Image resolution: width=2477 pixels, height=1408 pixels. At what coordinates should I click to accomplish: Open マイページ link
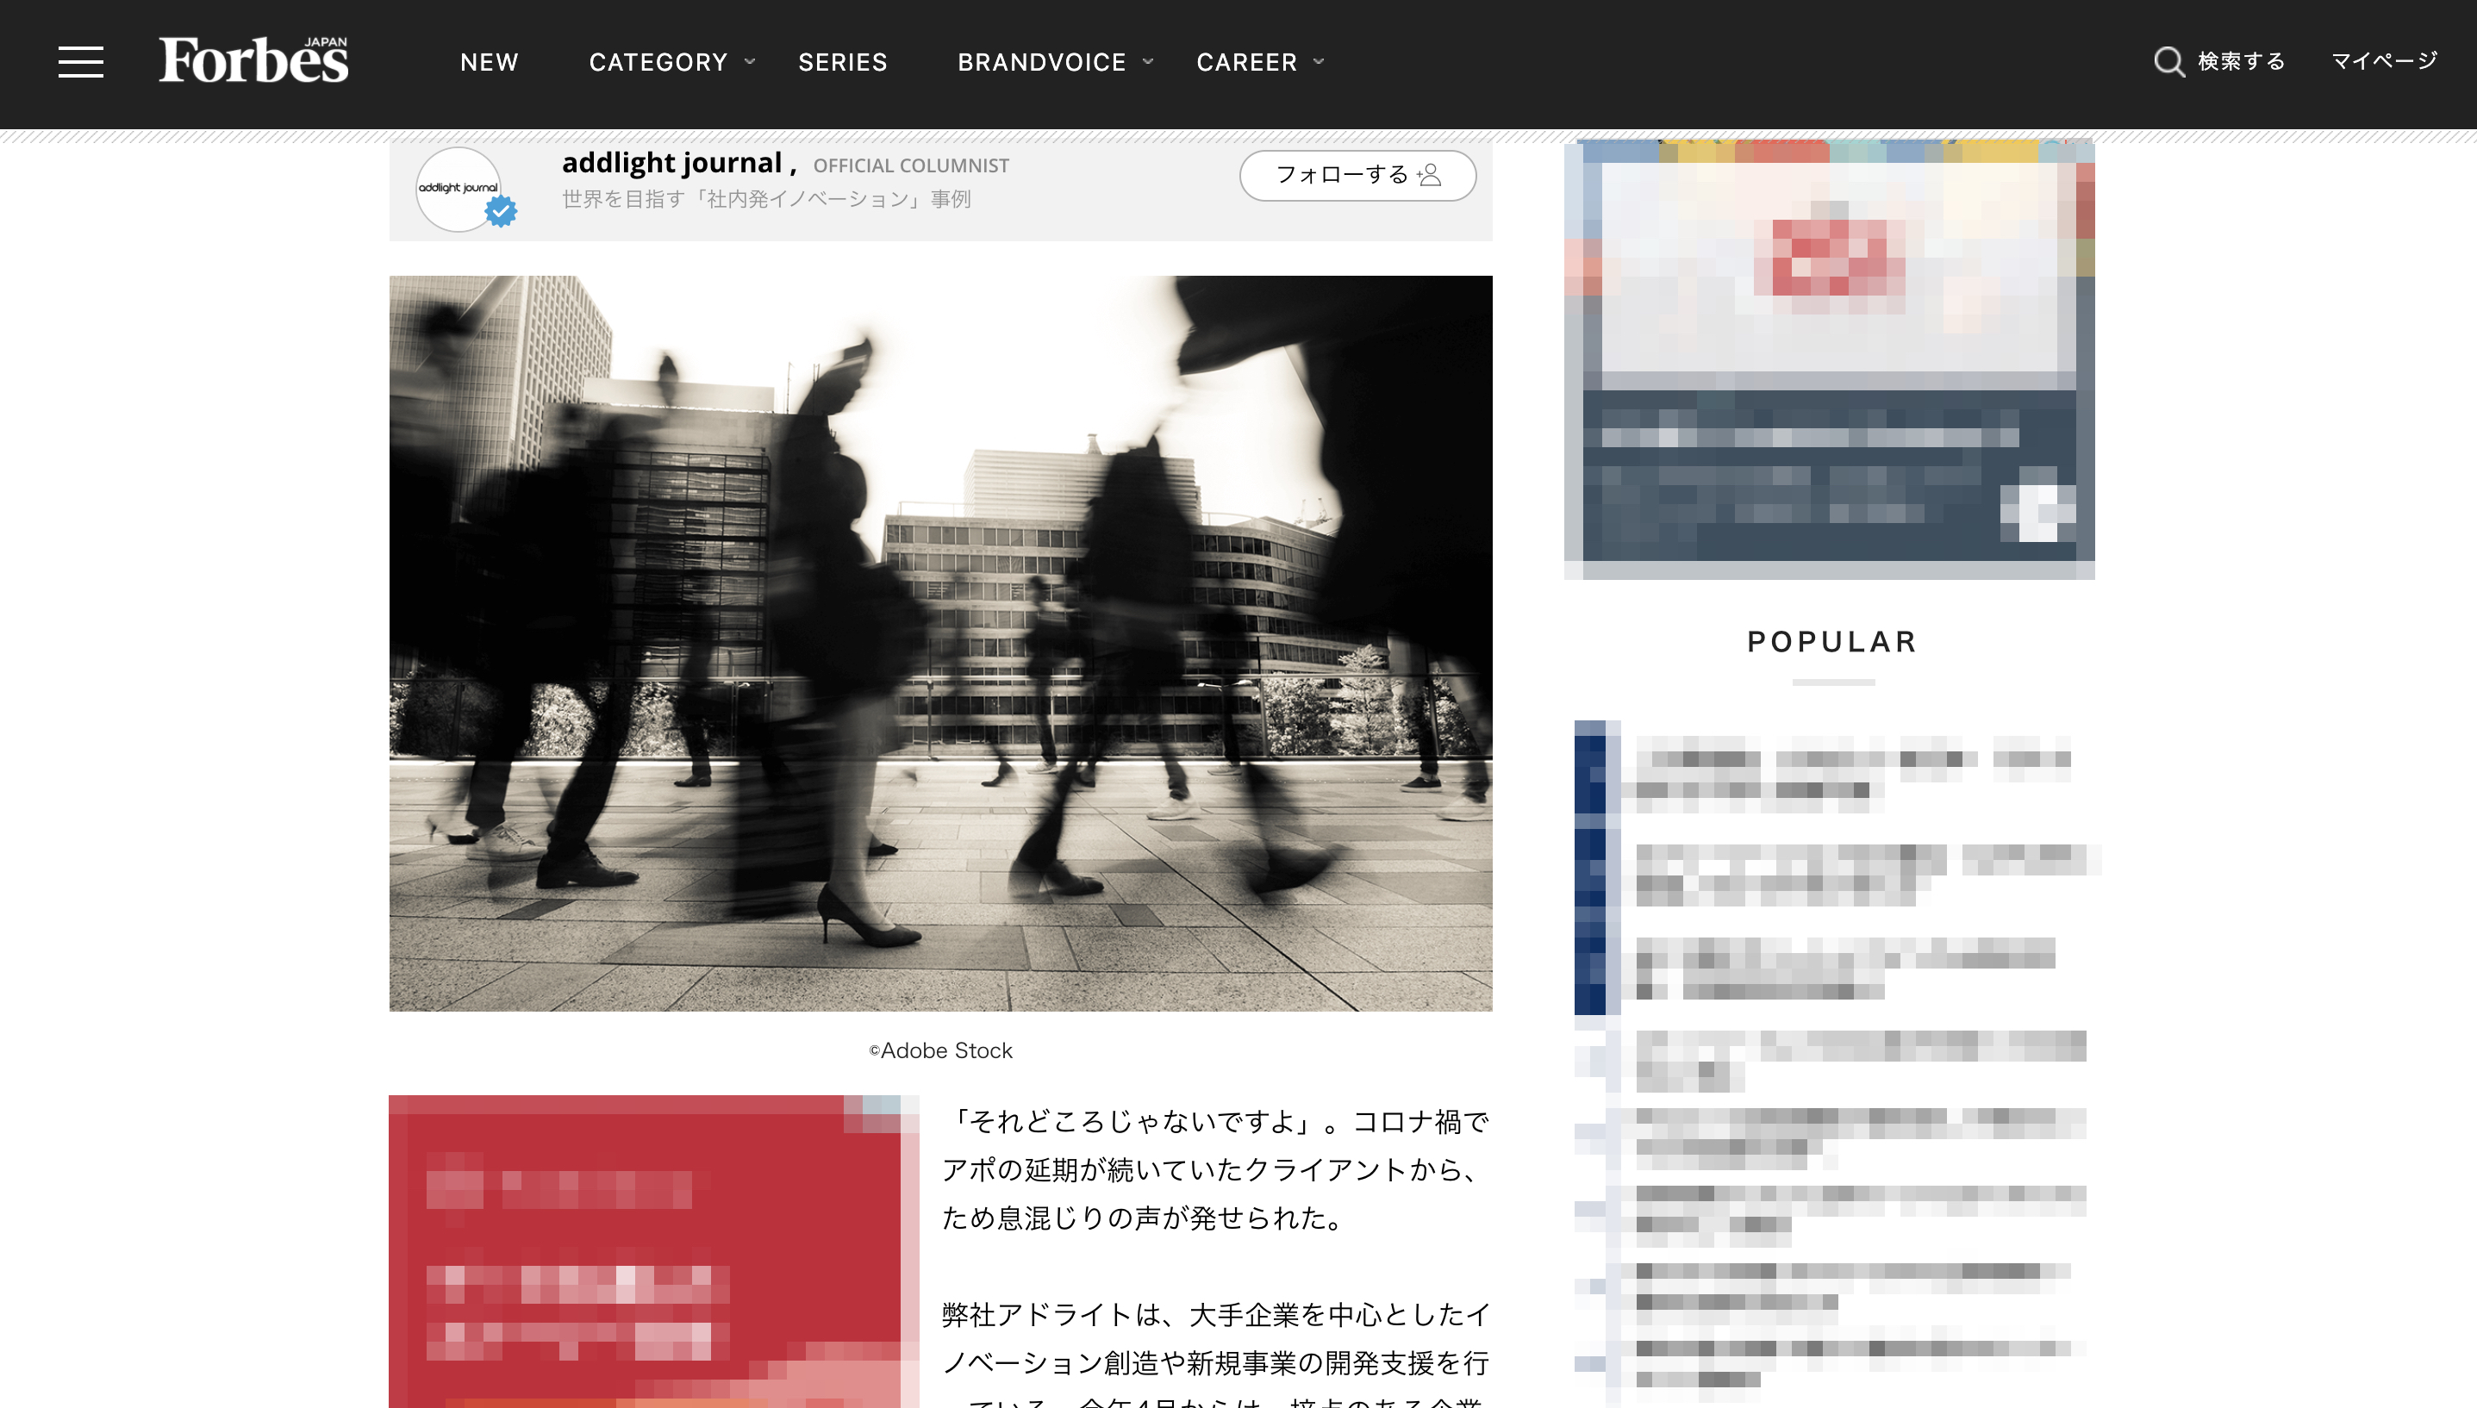[x=2384, y=62]
